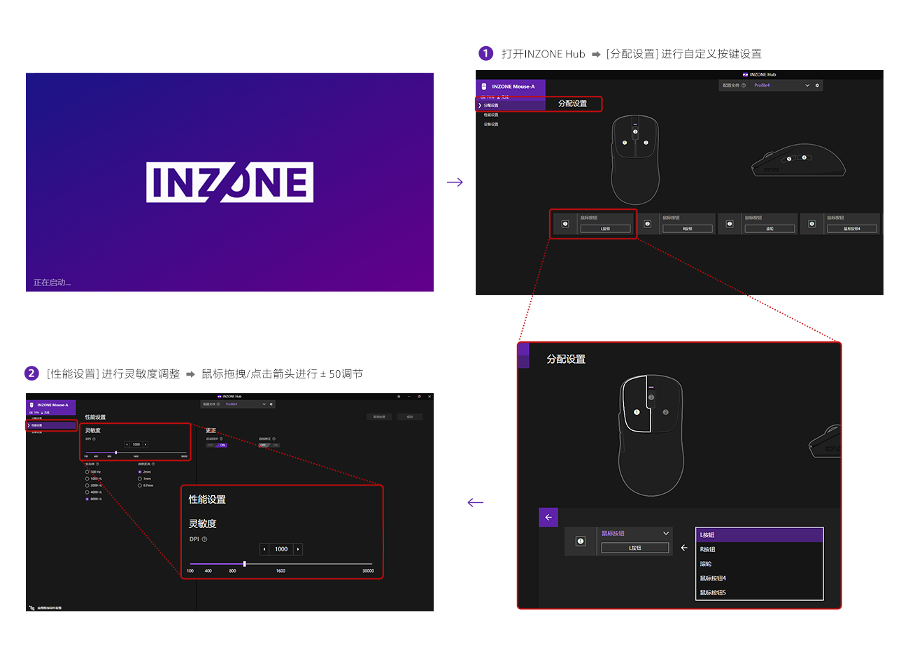Select the 1000 Hz radio button

click(87, 478)
